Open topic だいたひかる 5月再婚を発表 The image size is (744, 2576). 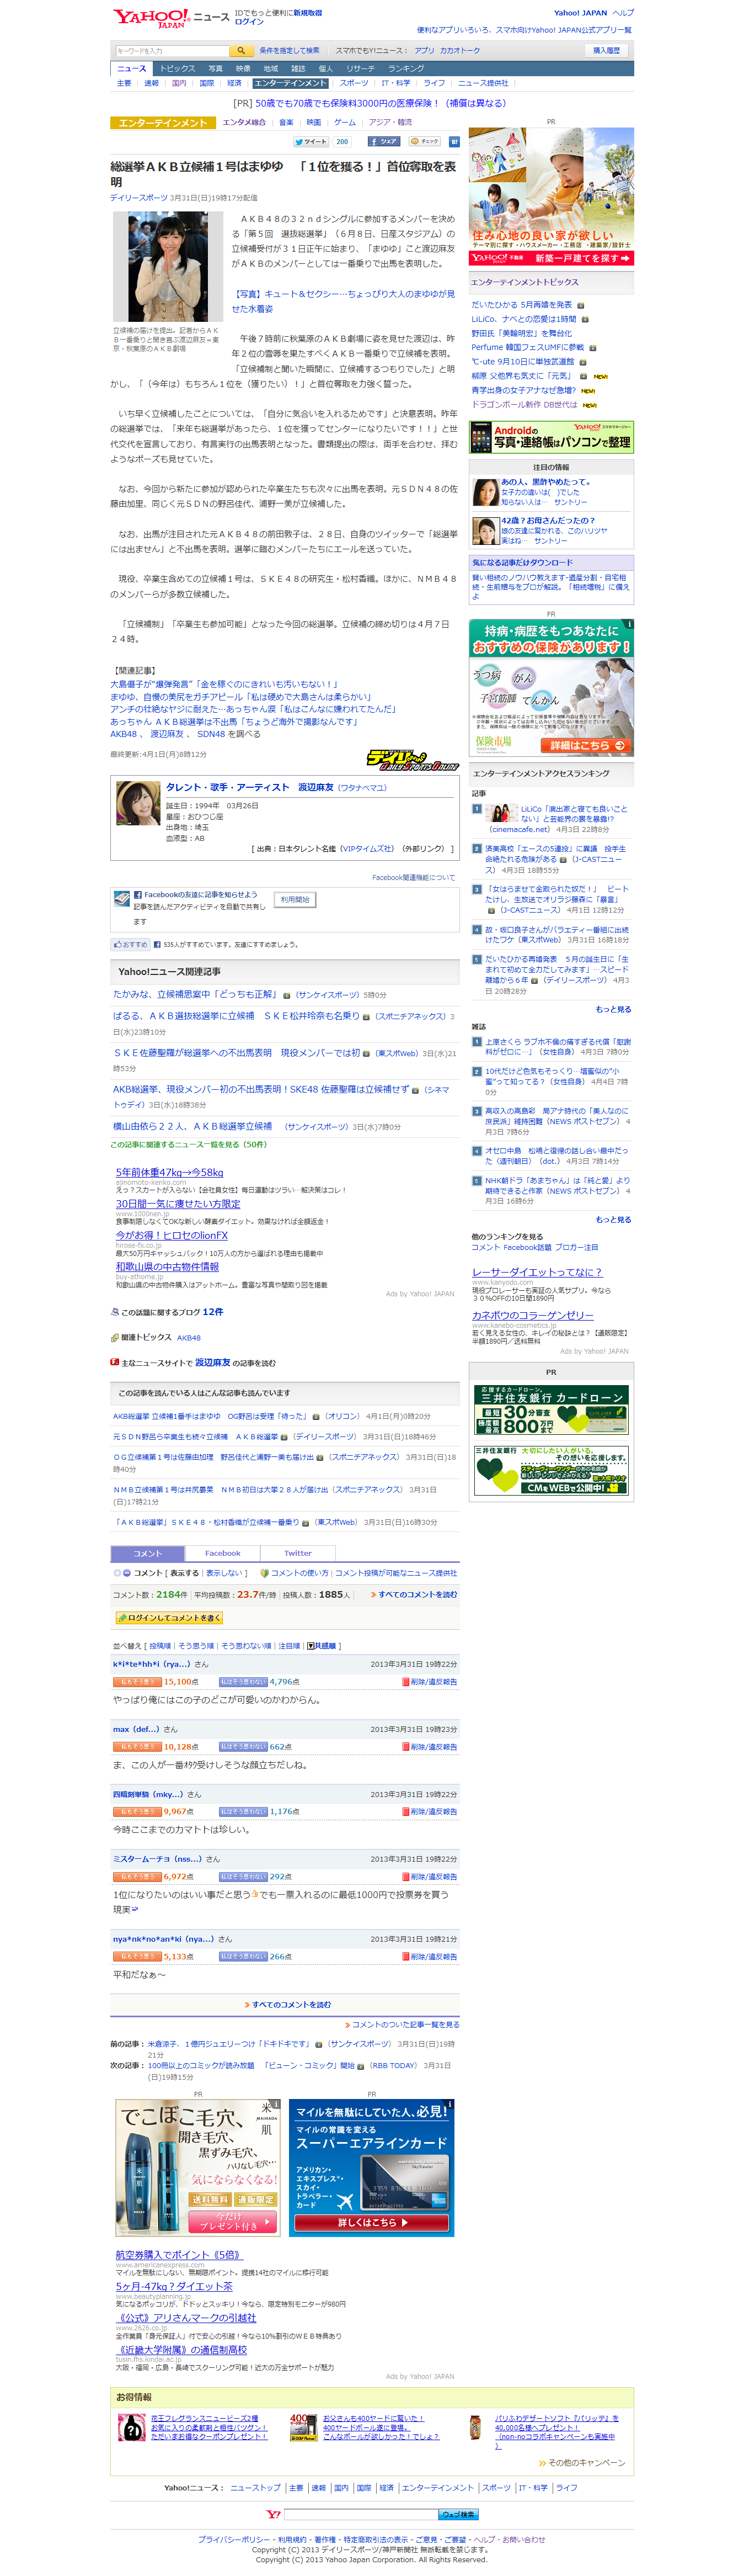522,305
